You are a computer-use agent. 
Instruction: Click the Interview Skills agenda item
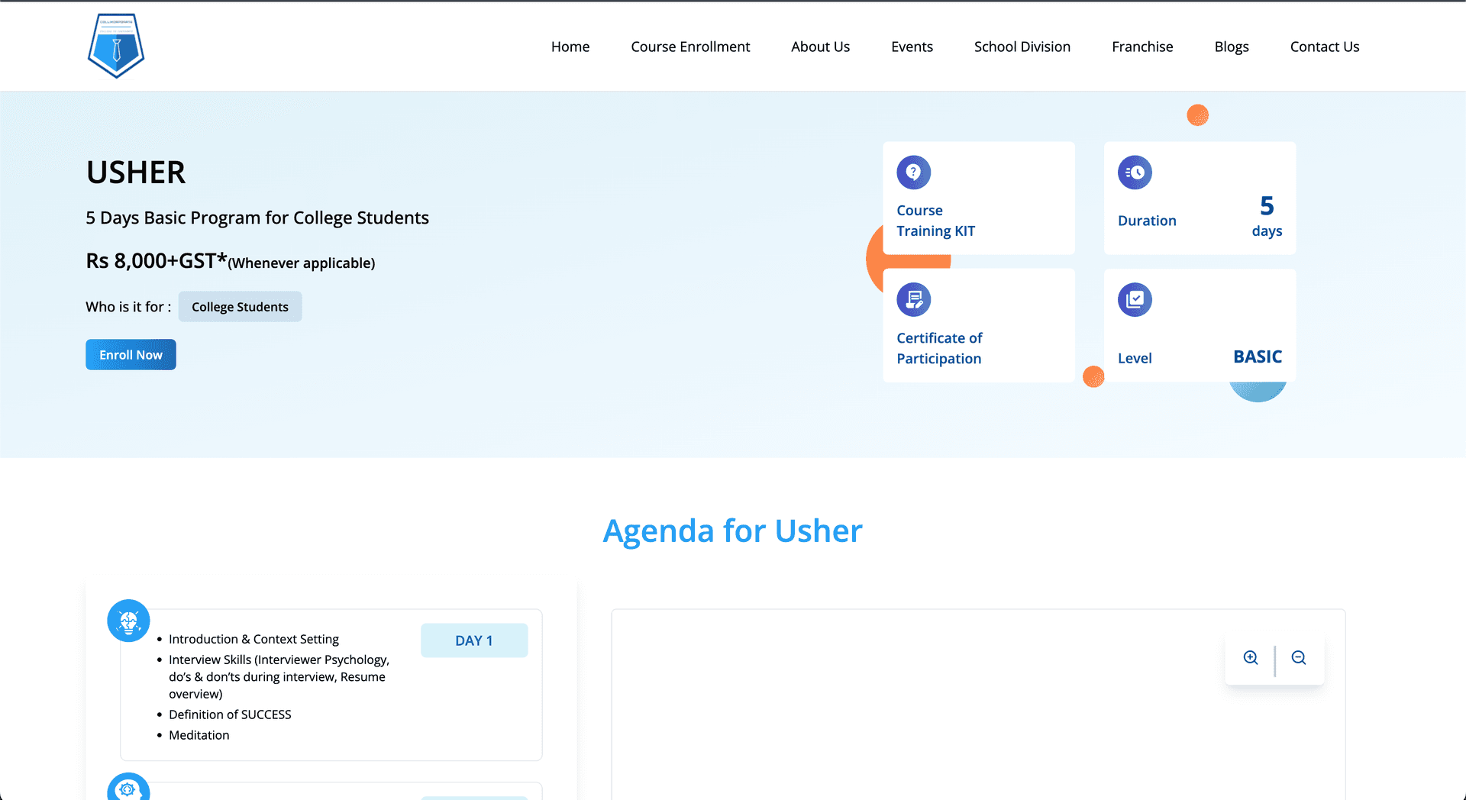pos(279,676)
